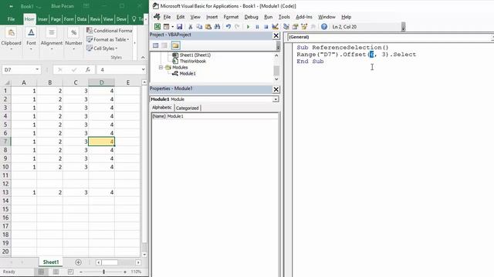Image resolution: width=494 pixels, height=277 pixels.
Task: Open the VBA Tools menu
Action: tap(284, 17)
